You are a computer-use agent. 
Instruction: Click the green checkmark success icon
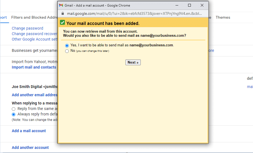tap(62, 22)
